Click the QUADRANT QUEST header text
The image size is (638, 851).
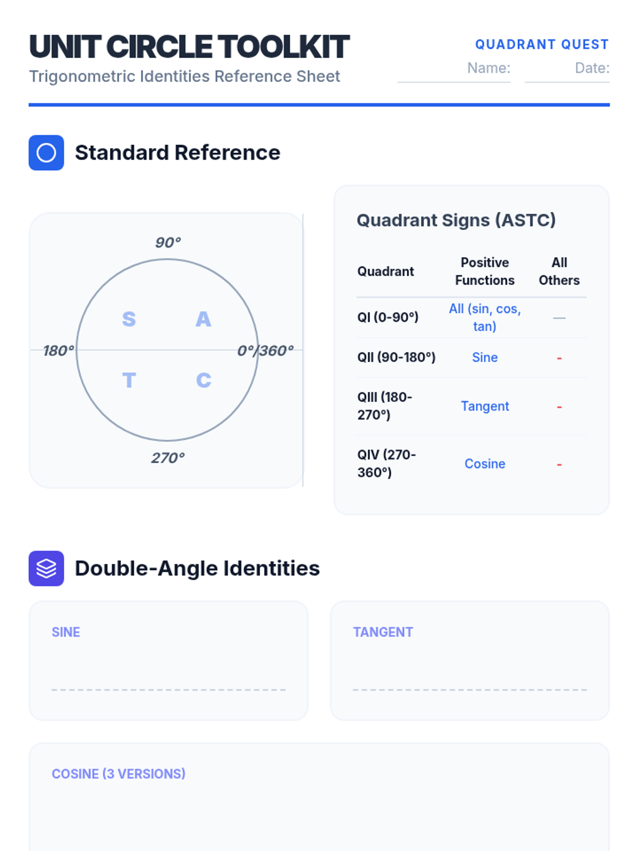[542, 45]
